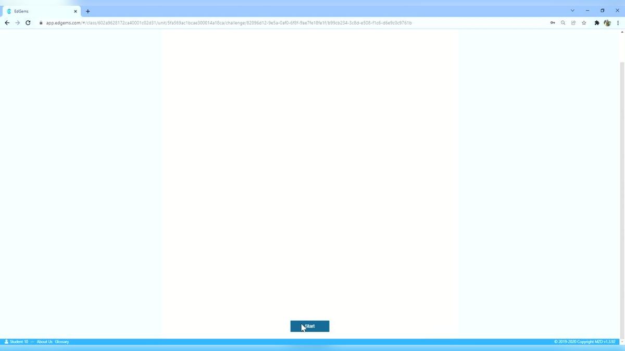This screenshot has height=351, width=625.
Task: Click the Start button
Action: click(x=309, y=326)
